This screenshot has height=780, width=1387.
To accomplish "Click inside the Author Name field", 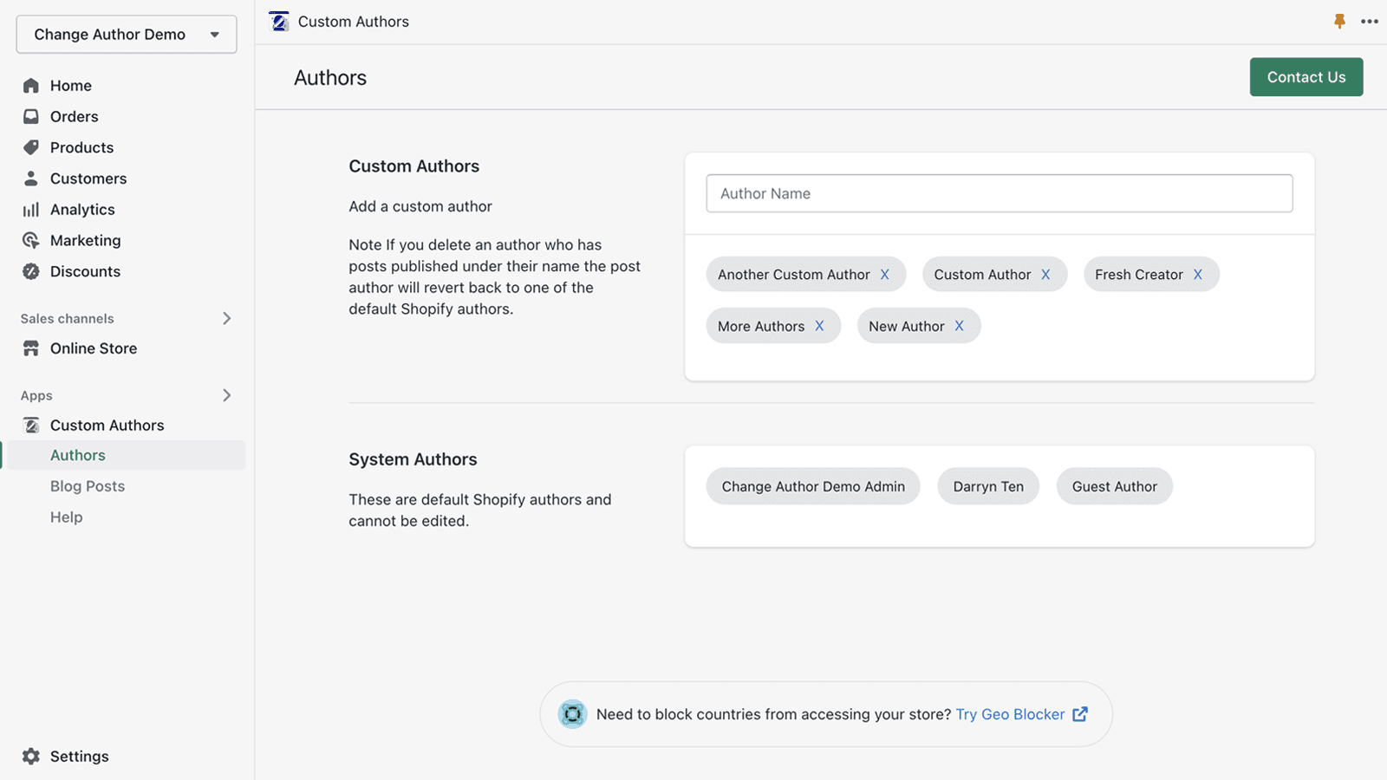I will click(x=999, y=193).
